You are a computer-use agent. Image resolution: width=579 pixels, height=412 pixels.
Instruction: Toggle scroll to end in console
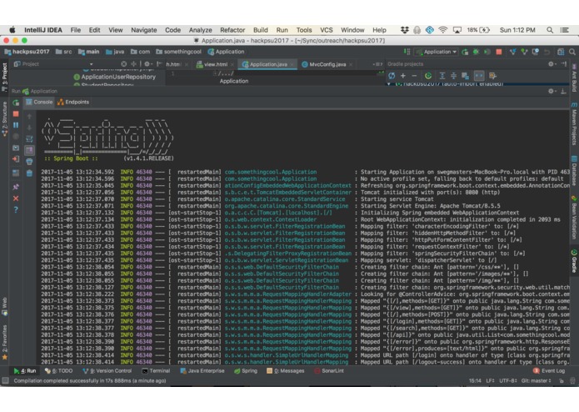point(29,150)
